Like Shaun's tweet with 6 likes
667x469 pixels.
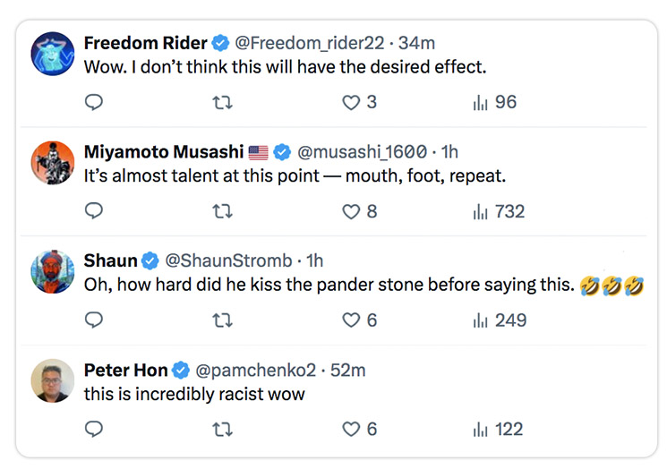tap(352, 320)
